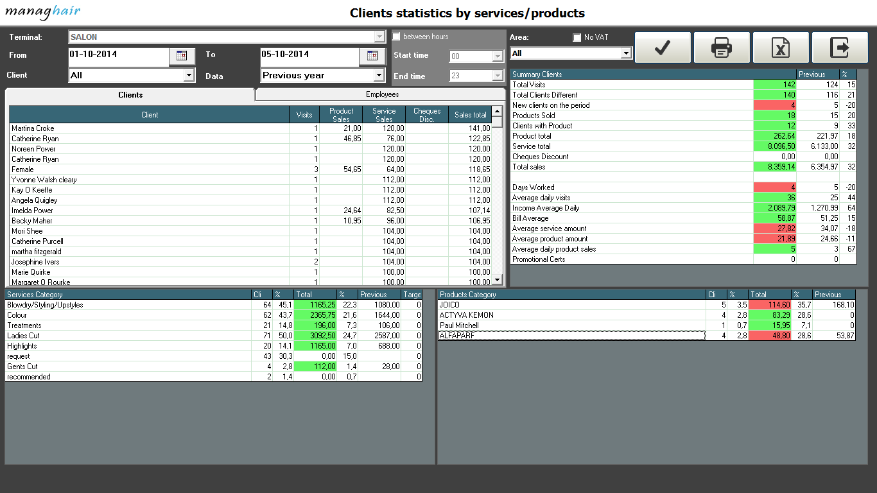Viewport: 877px width, 493px height.
Task: Open the To date calendar picker
Action: coord(372,56)
